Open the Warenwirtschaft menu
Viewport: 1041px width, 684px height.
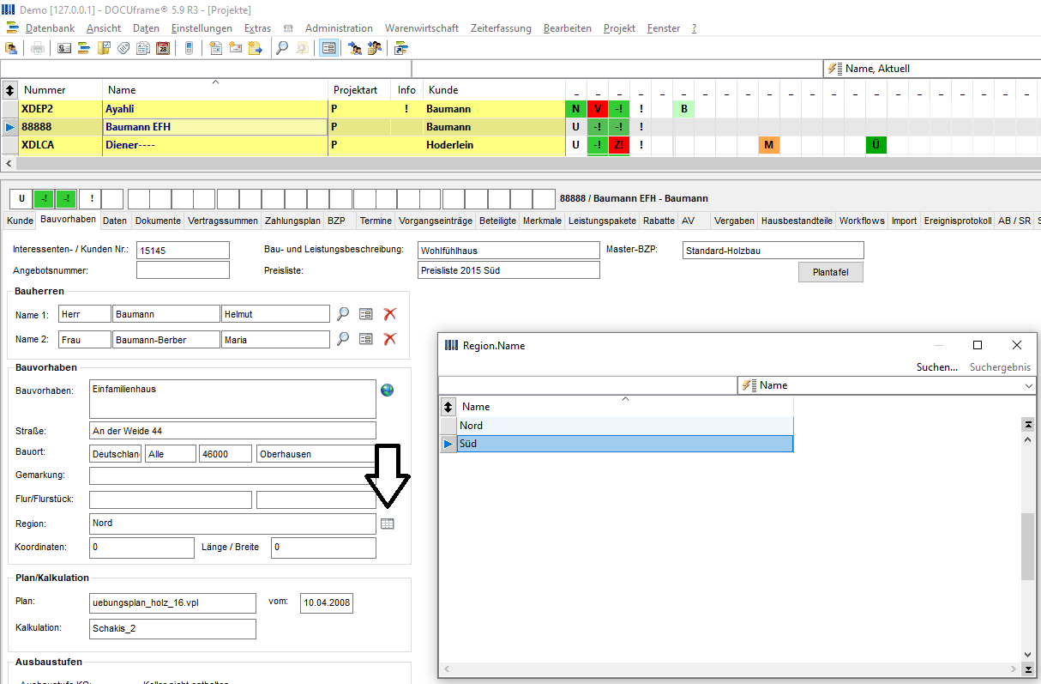point(422,28)
